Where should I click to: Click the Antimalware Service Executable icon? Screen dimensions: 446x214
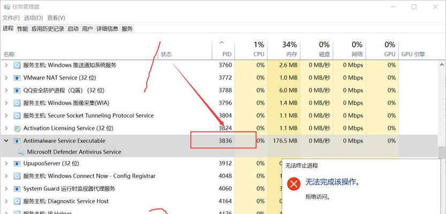[17, 141]
